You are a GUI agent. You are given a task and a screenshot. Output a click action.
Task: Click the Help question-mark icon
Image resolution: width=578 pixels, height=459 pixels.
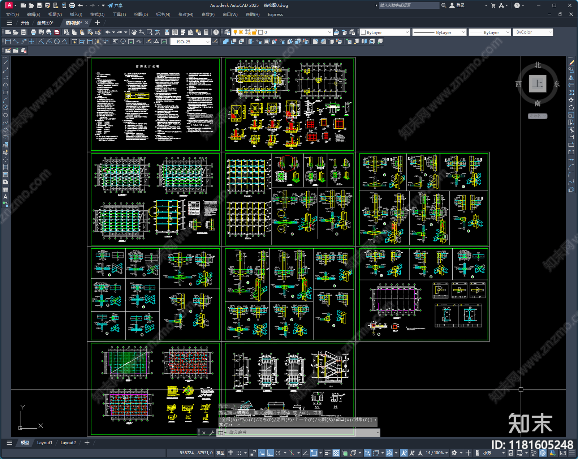216,32
